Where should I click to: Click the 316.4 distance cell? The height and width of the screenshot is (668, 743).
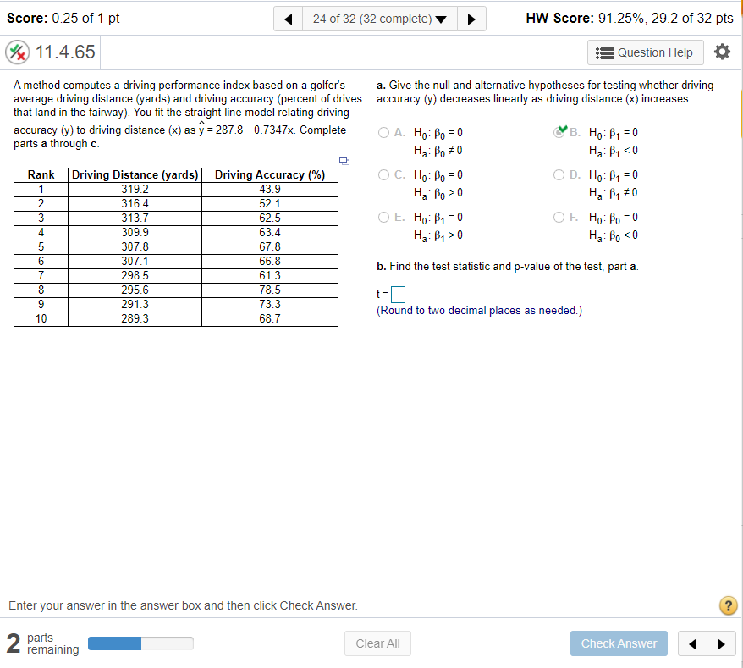tap(135, 203)
